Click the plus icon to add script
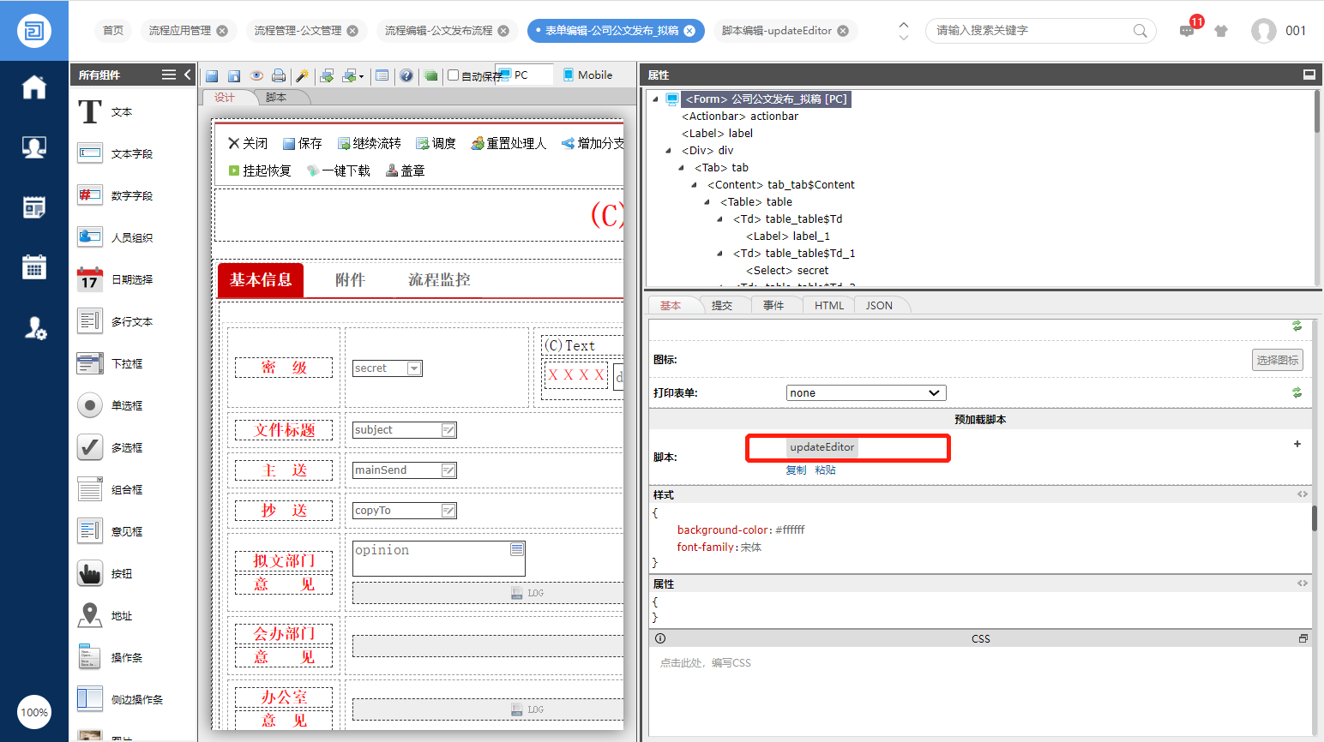Image resolution: width=1324 pixels, height=742 pixels. point(1297,444)
